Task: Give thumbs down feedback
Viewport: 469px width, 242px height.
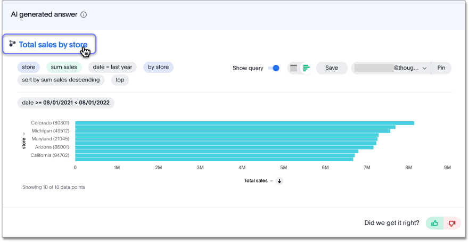Action: [x=452, y=223]
